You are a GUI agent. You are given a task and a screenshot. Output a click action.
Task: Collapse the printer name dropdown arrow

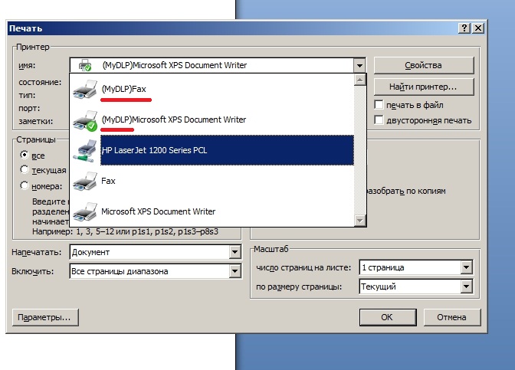coord(359,65)
